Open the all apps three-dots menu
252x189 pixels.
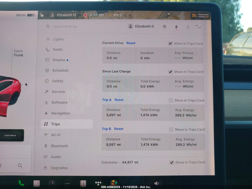68,183
